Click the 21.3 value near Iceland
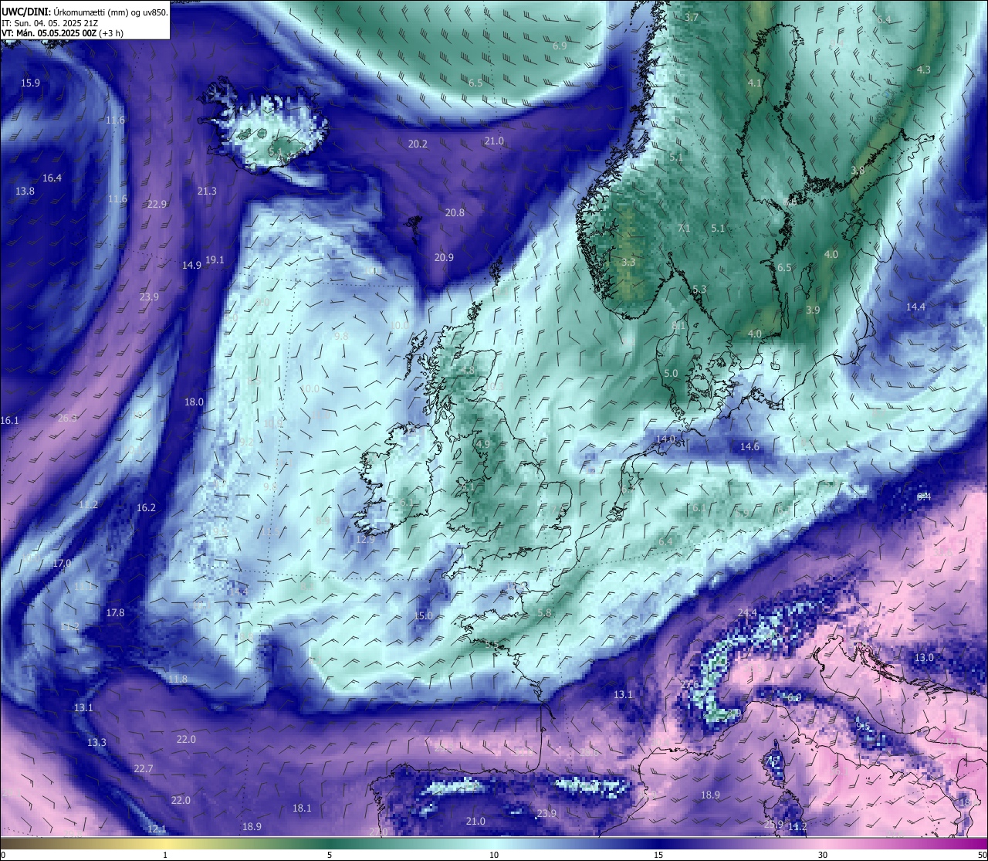 click(207, 191)
